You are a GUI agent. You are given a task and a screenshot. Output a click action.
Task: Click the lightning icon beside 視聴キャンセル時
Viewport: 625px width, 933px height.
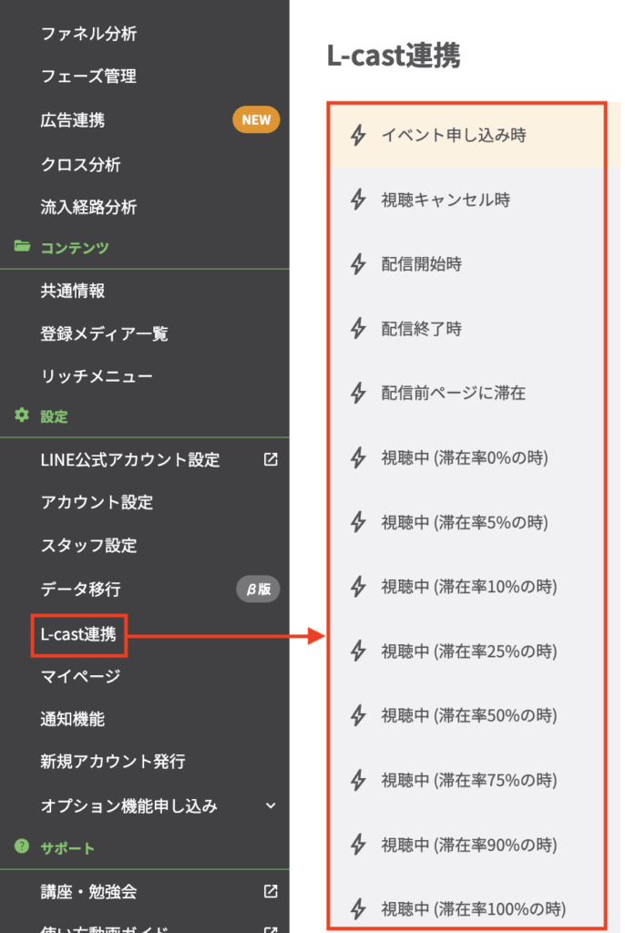(358, 200)
